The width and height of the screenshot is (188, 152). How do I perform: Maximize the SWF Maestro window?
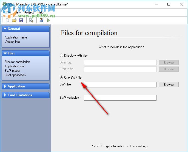pyautogui.click(x=169, y=4)
